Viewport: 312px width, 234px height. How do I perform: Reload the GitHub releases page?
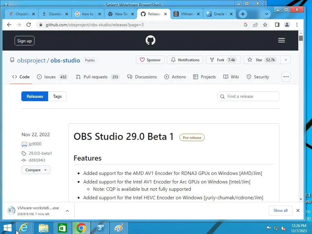[29, 25]
